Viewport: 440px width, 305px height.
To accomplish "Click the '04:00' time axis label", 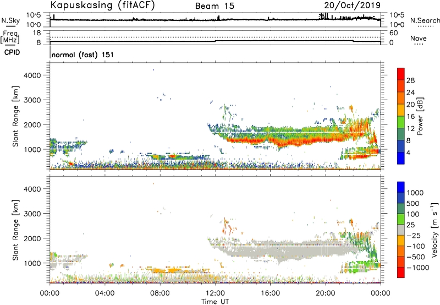I will click(105, 293).
